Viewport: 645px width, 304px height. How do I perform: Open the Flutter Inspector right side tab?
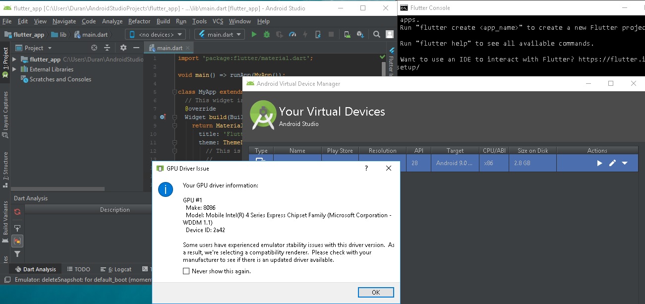[391, 61]
